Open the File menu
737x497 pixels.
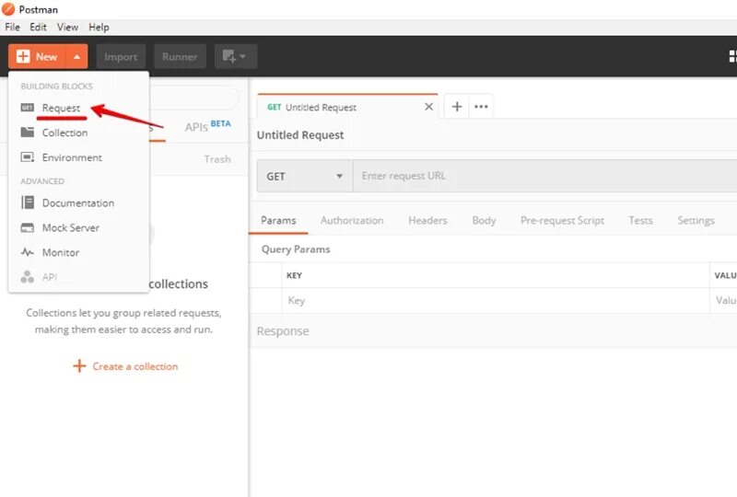pyautogui.click(x=12, y=28)
